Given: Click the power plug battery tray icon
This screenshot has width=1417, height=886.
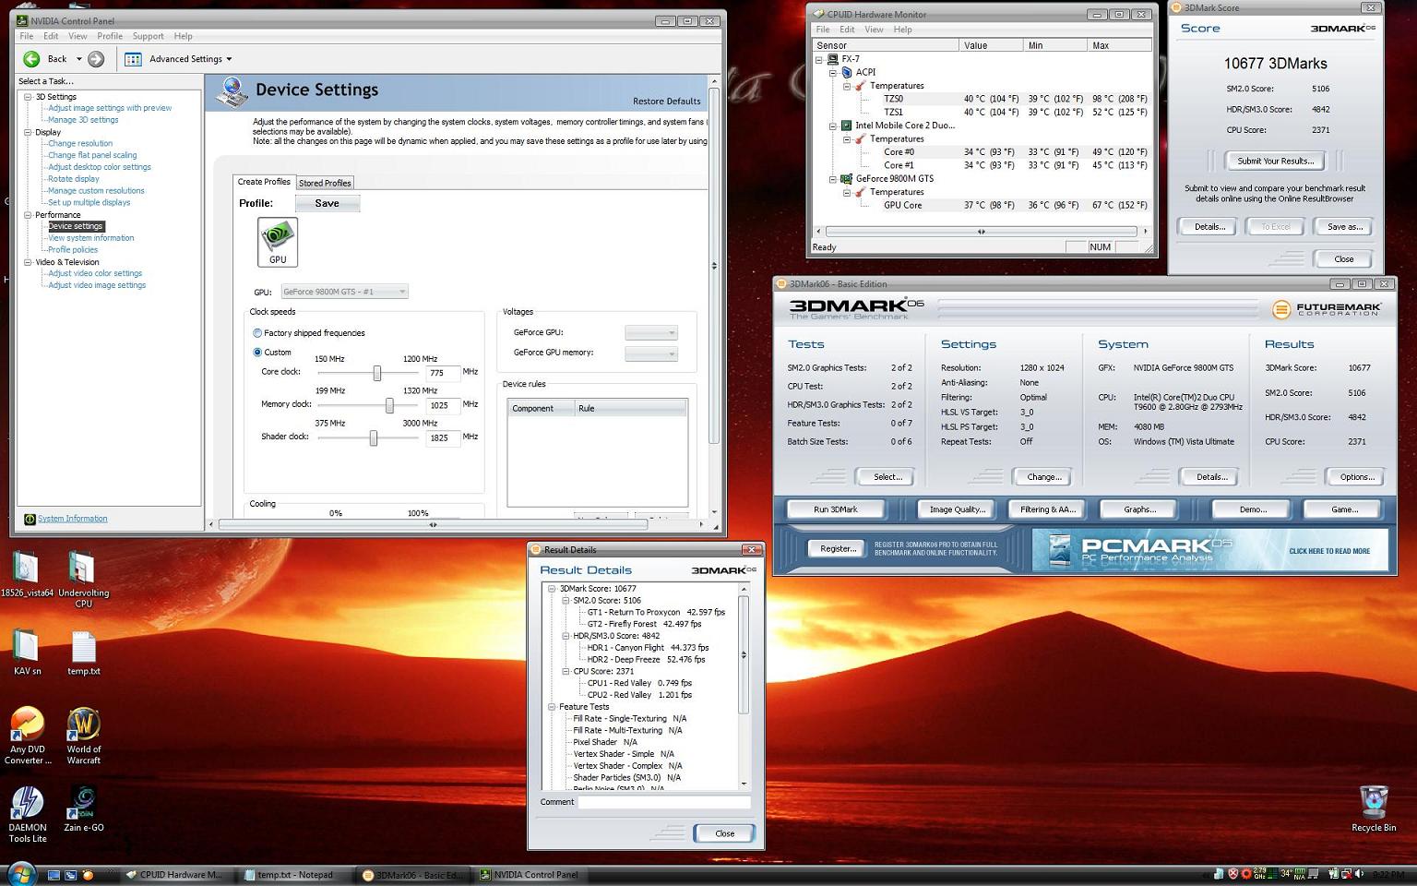Looking at the screenshot, I should click(x=1332, y=874).
